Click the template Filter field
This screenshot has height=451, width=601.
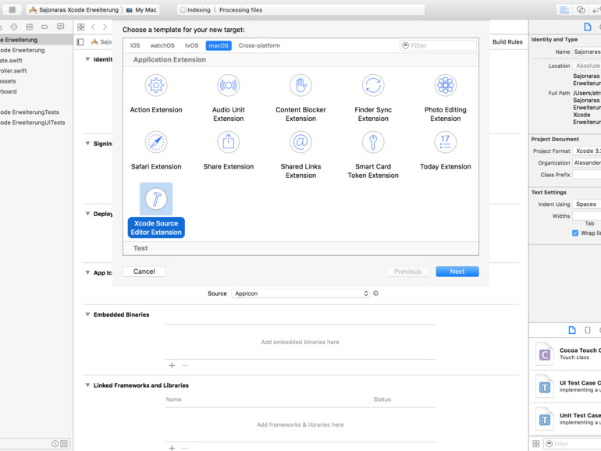pyautogui.click(x=438, y=45)
